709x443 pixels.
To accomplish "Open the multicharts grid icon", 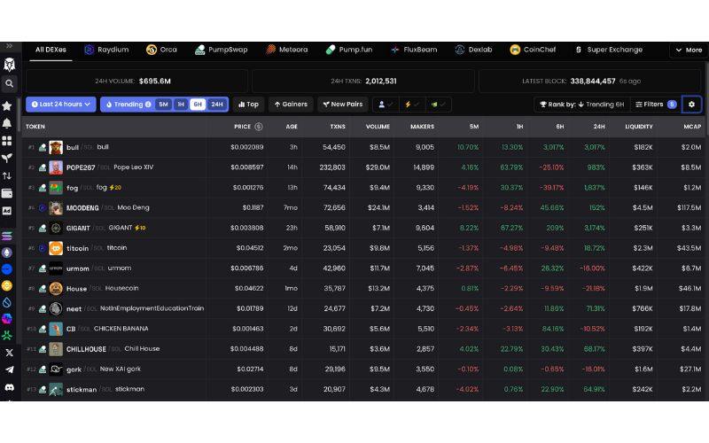I will (x=7, y=141).
